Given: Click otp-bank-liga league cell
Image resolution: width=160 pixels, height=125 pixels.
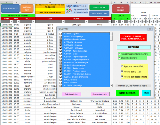Looking at the screenshot, I should click(x=50, y=107).
